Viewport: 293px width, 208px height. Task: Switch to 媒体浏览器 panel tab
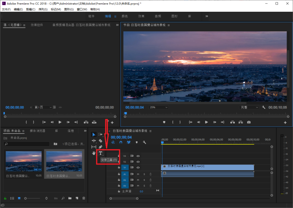pos(37,131)
